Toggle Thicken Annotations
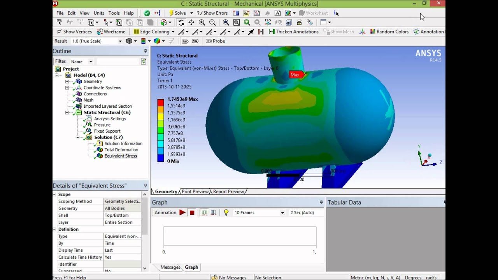This screenshot has width=498, height=280. tap(293, 32)
